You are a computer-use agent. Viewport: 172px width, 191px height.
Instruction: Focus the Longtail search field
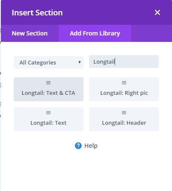[x=124, y=62]
